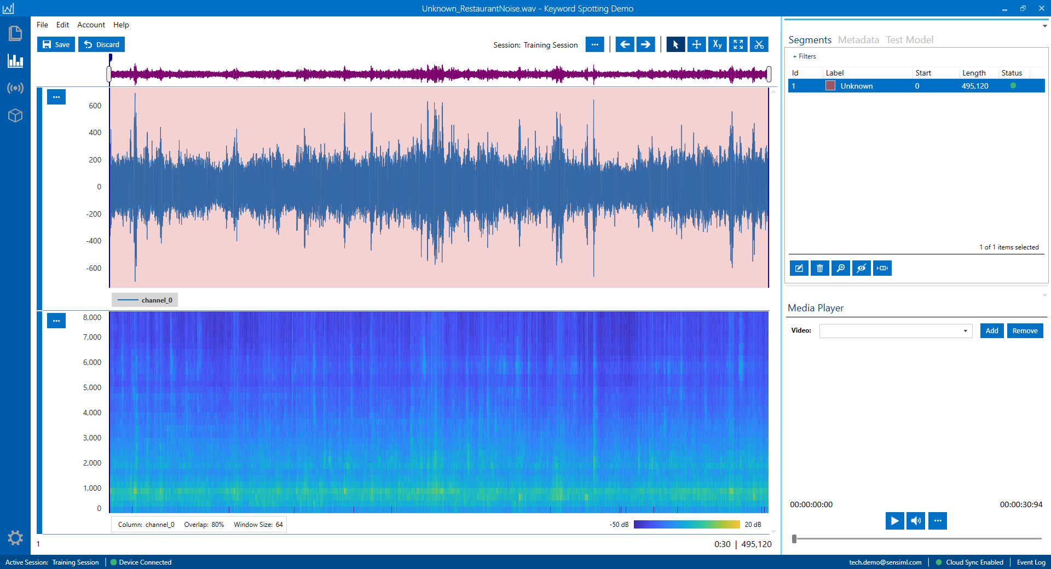This screenshot has width=1051, height=569.
Task: Expand the Filters section
Action: click(804, 56)
